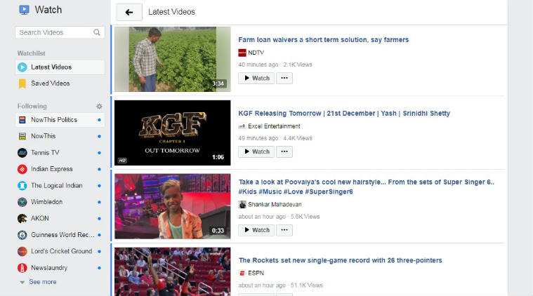The width and height of the screenshot is (533, 296).
Task: Open more options for NDTV video
Action: (284, 78)
